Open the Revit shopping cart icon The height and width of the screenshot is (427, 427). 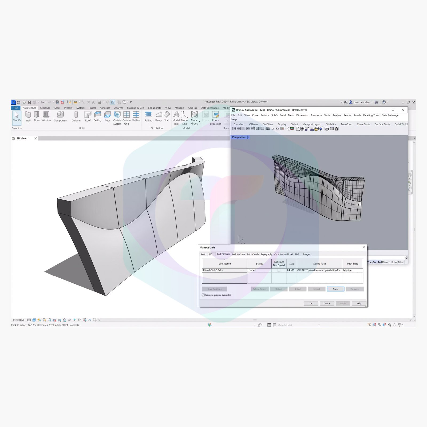[376, 102]
